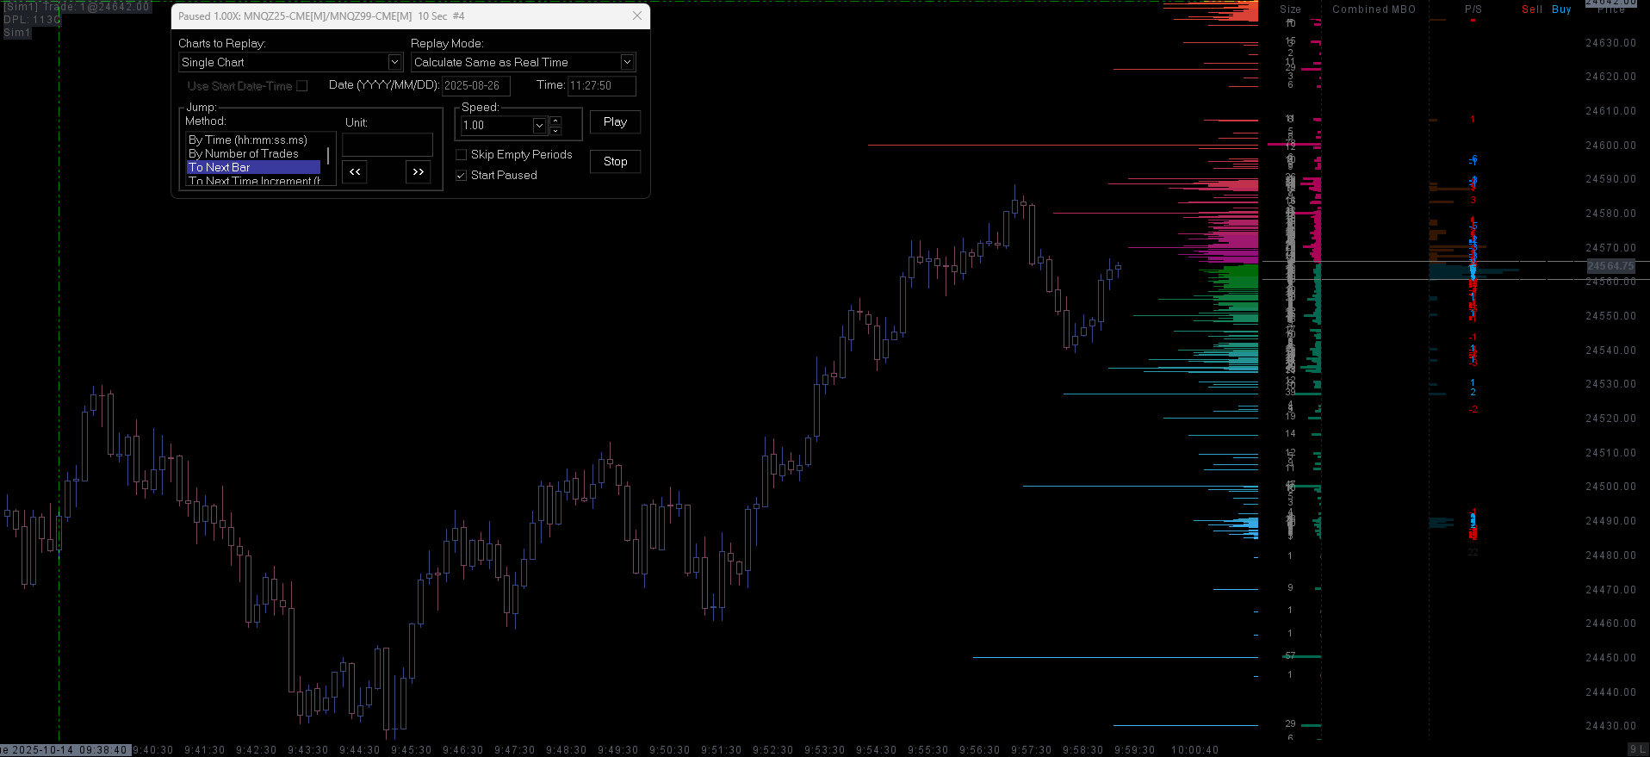Pick To Next Time Increment method
This screenshot has height=757, width=1650.
(x=253, y=181)
